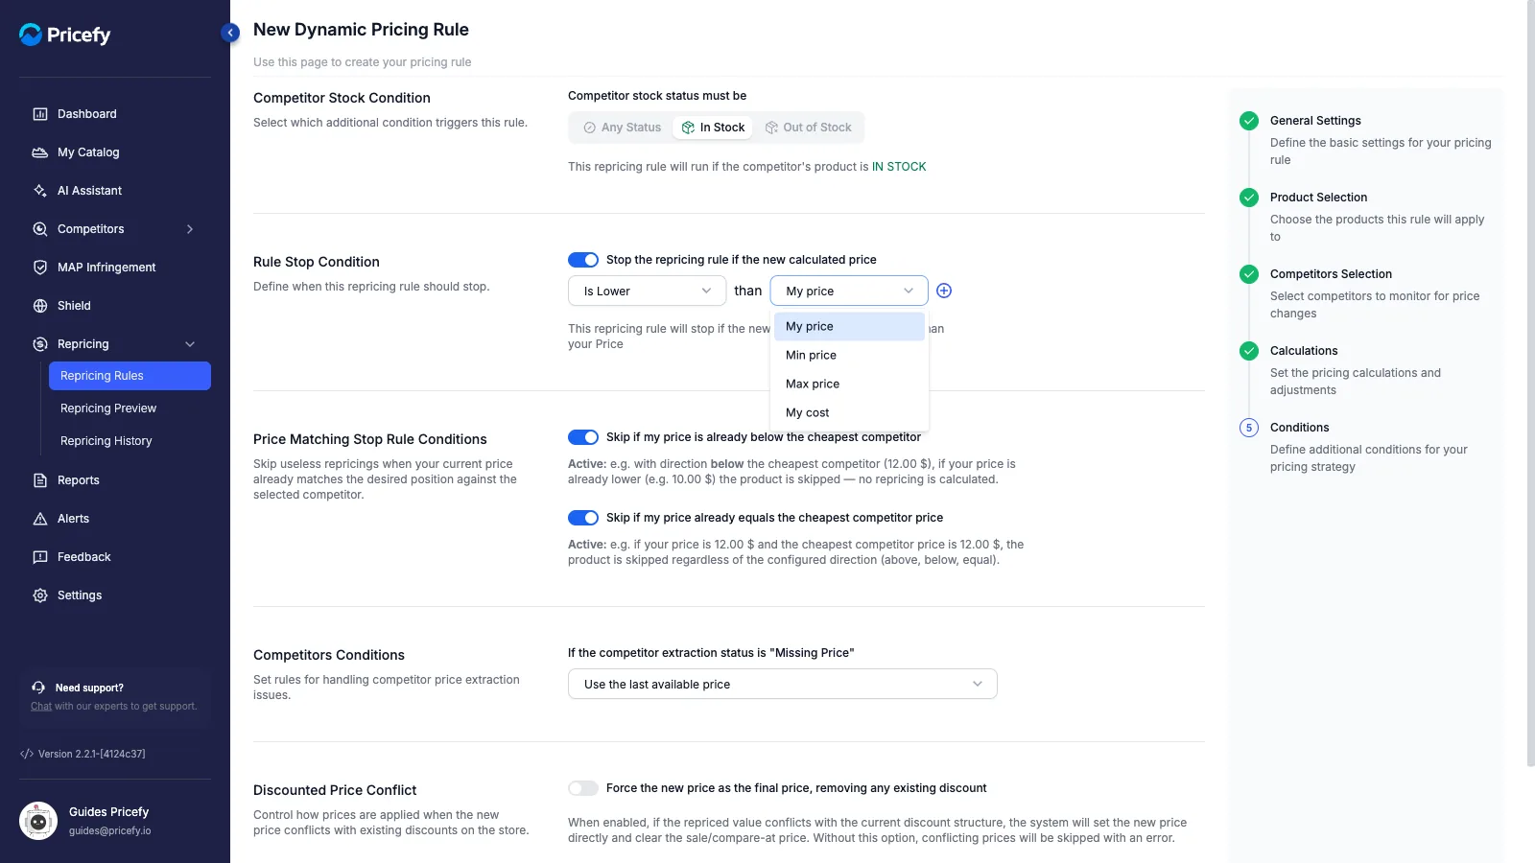Screen dimensions: 1535x863
Task: Click the headset support icon
Action: coord(38,688)
